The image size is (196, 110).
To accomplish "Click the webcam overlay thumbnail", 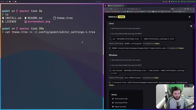I will 175,97.
